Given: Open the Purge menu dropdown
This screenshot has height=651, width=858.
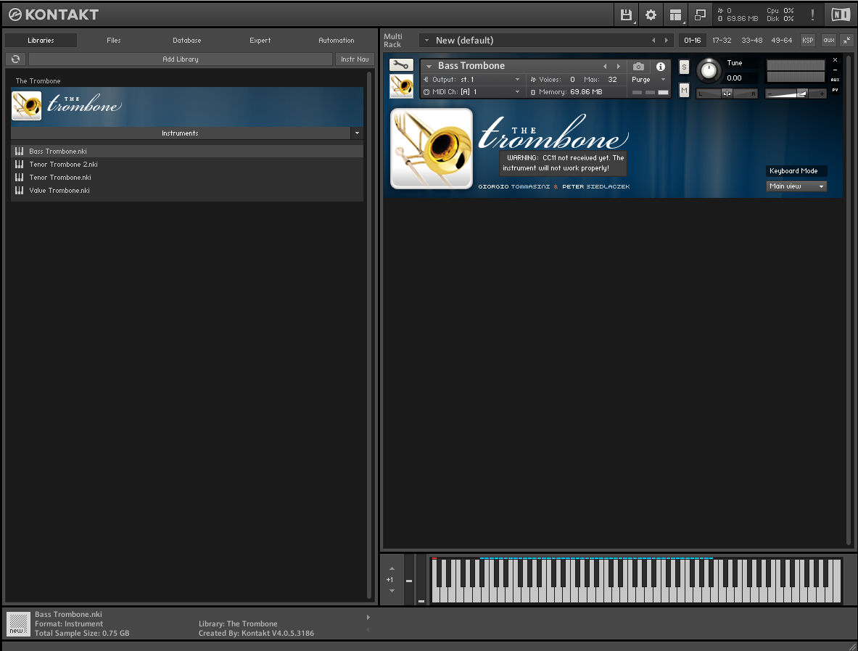Looking at the screenshot, I should (x=663, y=79).
